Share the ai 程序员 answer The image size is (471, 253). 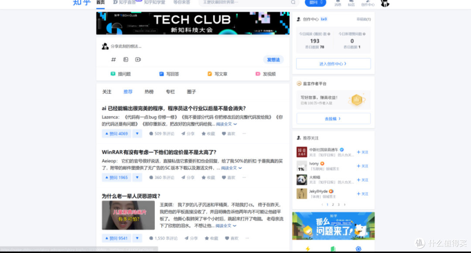(x=188, y=134)
